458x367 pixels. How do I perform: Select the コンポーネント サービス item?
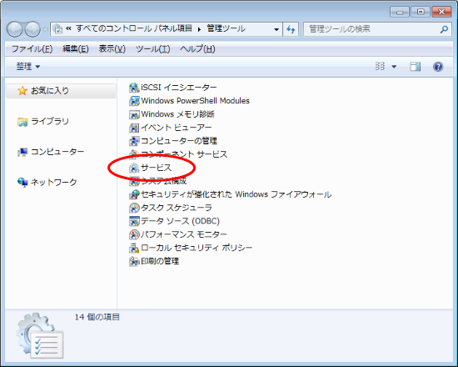[x=178, y=154]
